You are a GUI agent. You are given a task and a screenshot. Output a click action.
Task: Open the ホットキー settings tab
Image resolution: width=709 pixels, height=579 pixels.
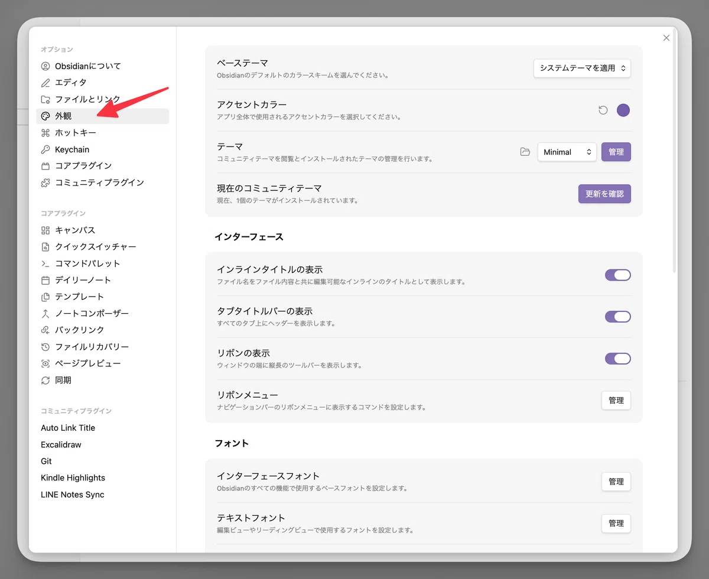coord(102,133)
